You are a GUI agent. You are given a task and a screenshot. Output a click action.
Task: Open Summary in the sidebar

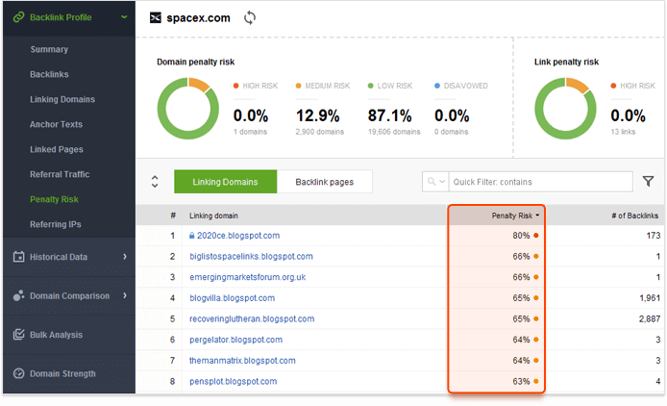49,49
